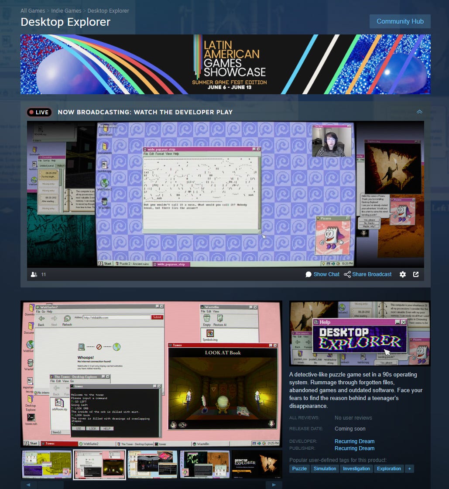Click the 'ALL REVIEWS:' label
449x489 pixels.
304,418
